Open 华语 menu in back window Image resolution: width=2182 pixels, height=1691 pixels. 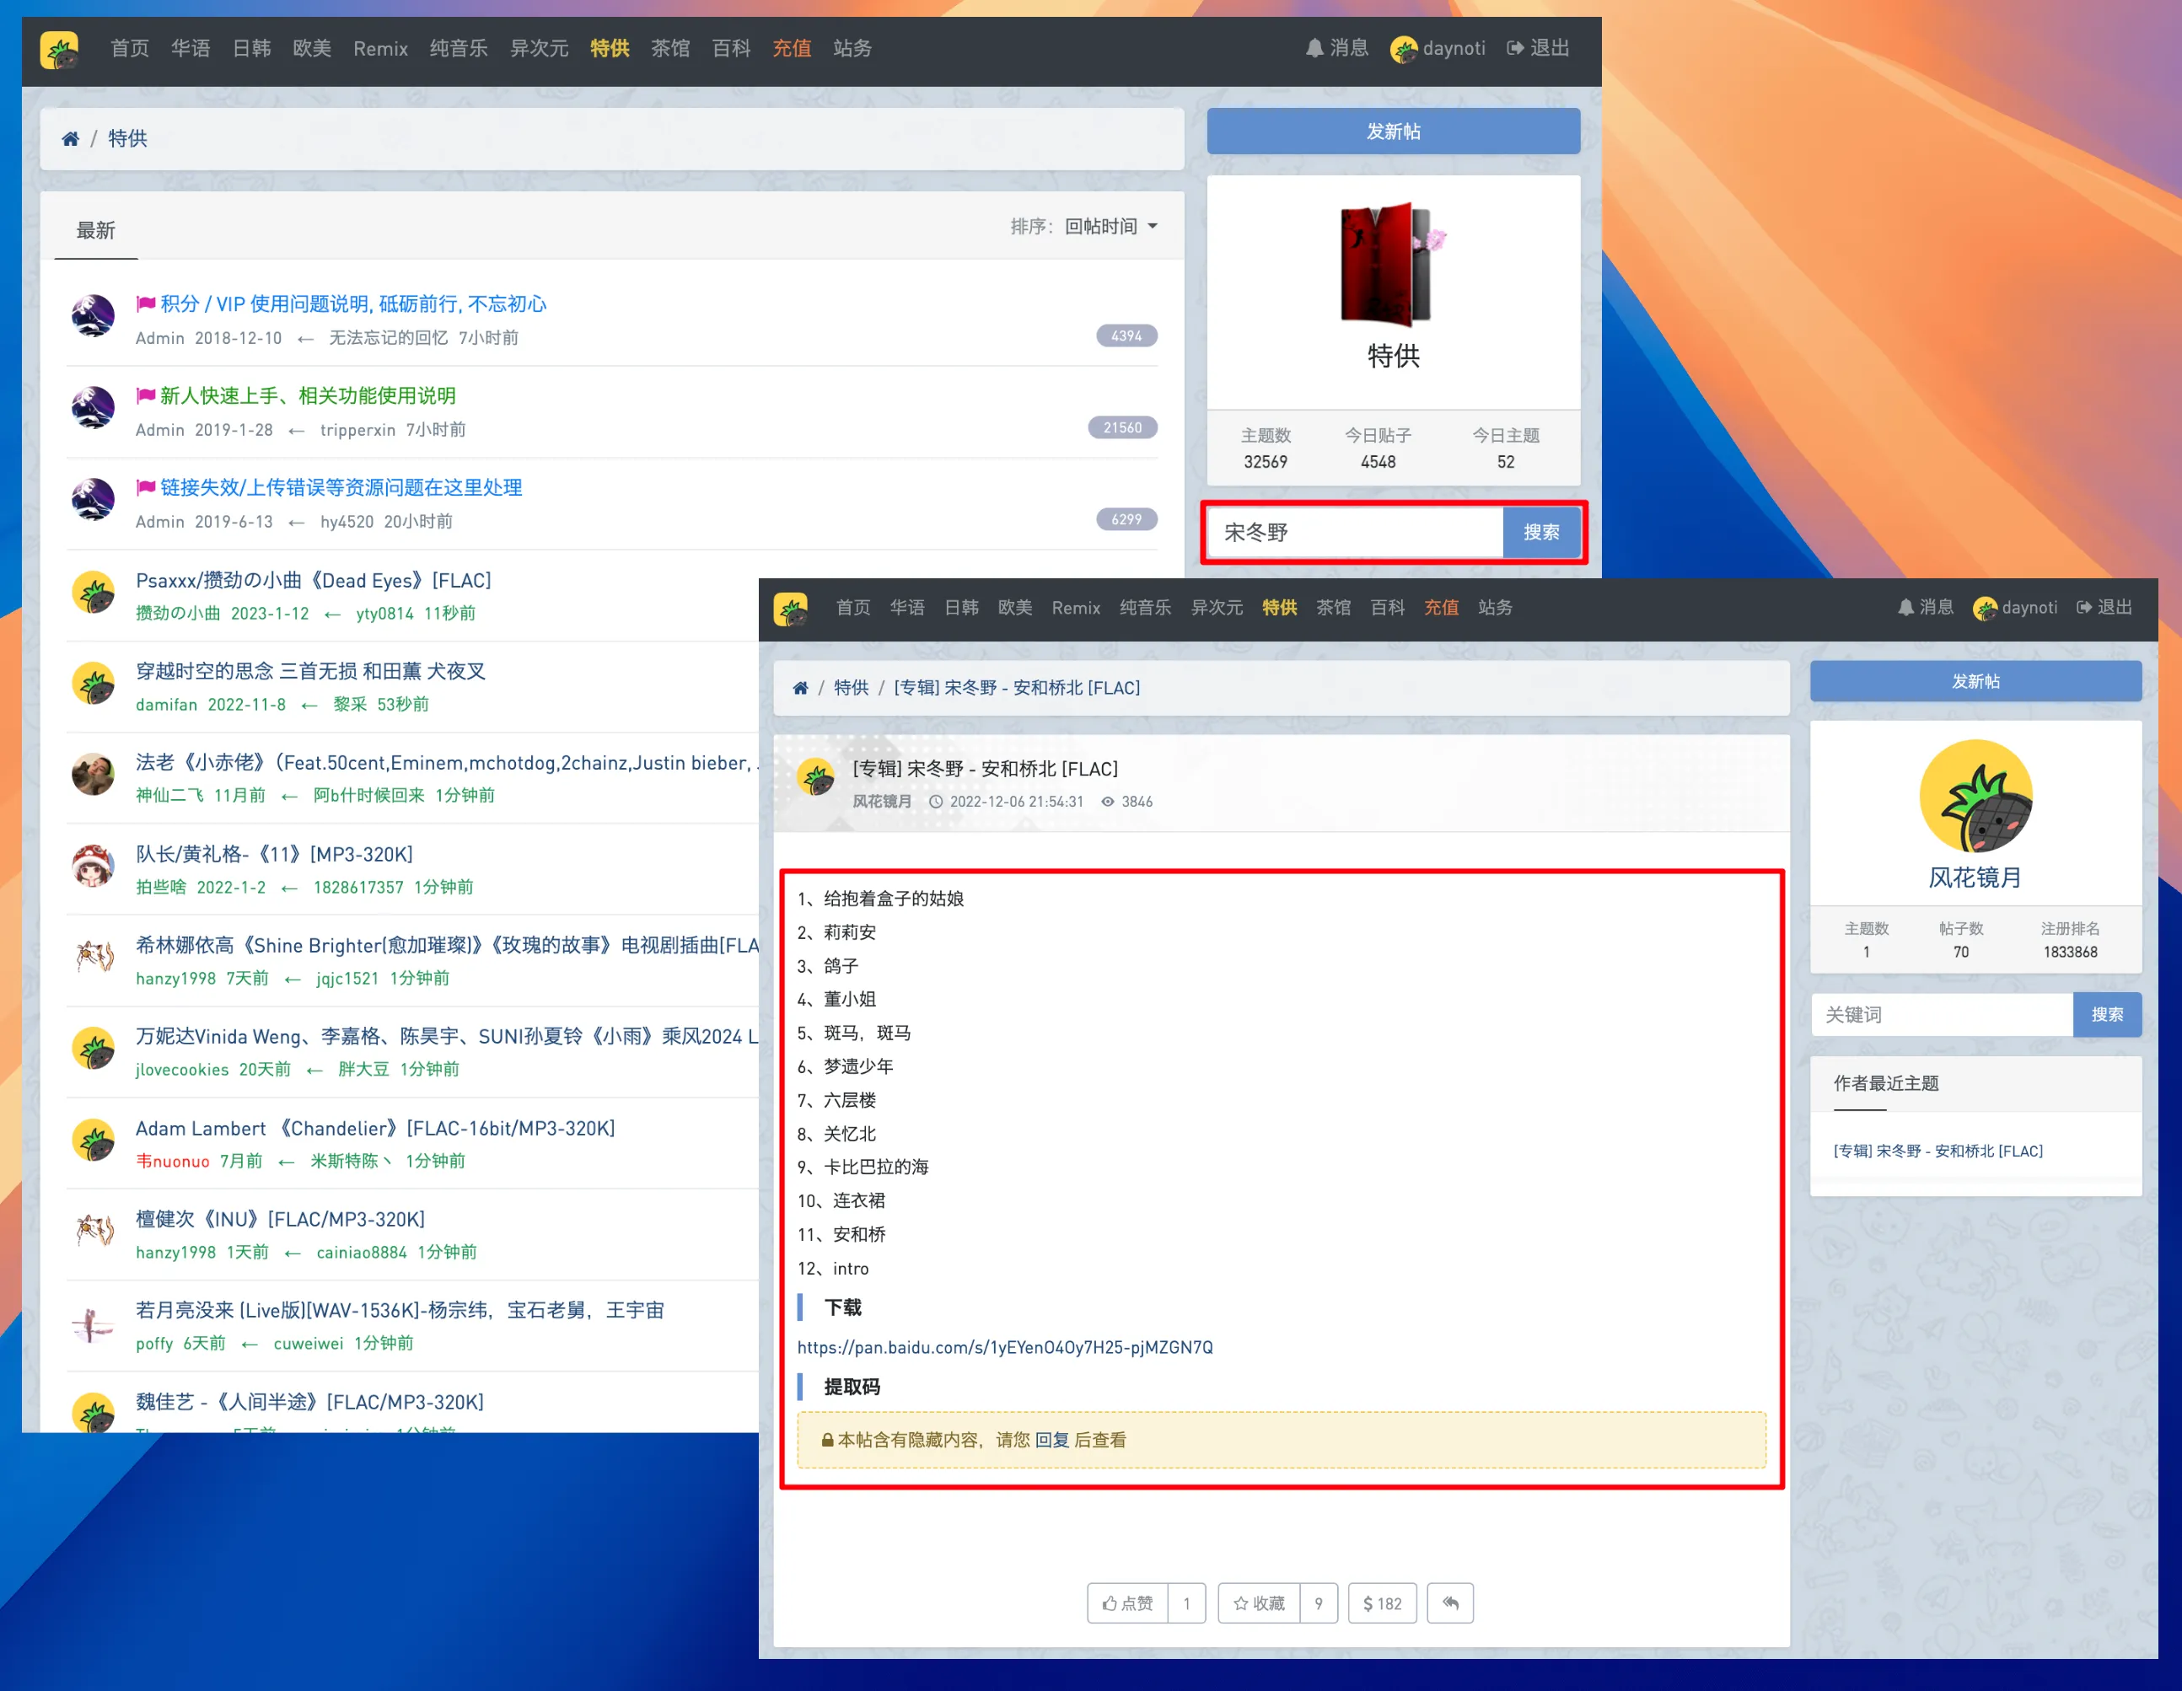(190, 48)
